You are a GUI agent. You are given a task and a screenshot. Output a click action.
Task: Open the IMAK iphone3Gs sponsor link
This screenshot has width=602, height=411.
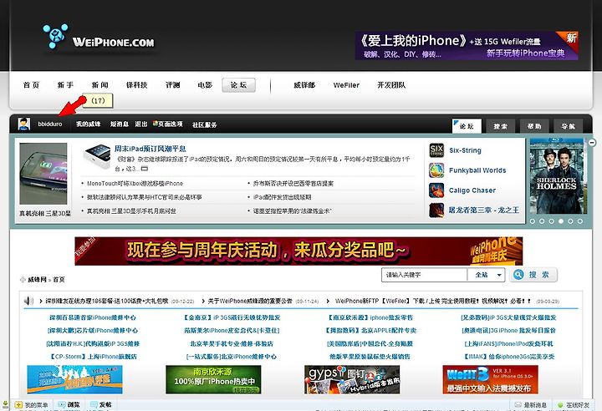pyautogui.click(x=509, y=357)
